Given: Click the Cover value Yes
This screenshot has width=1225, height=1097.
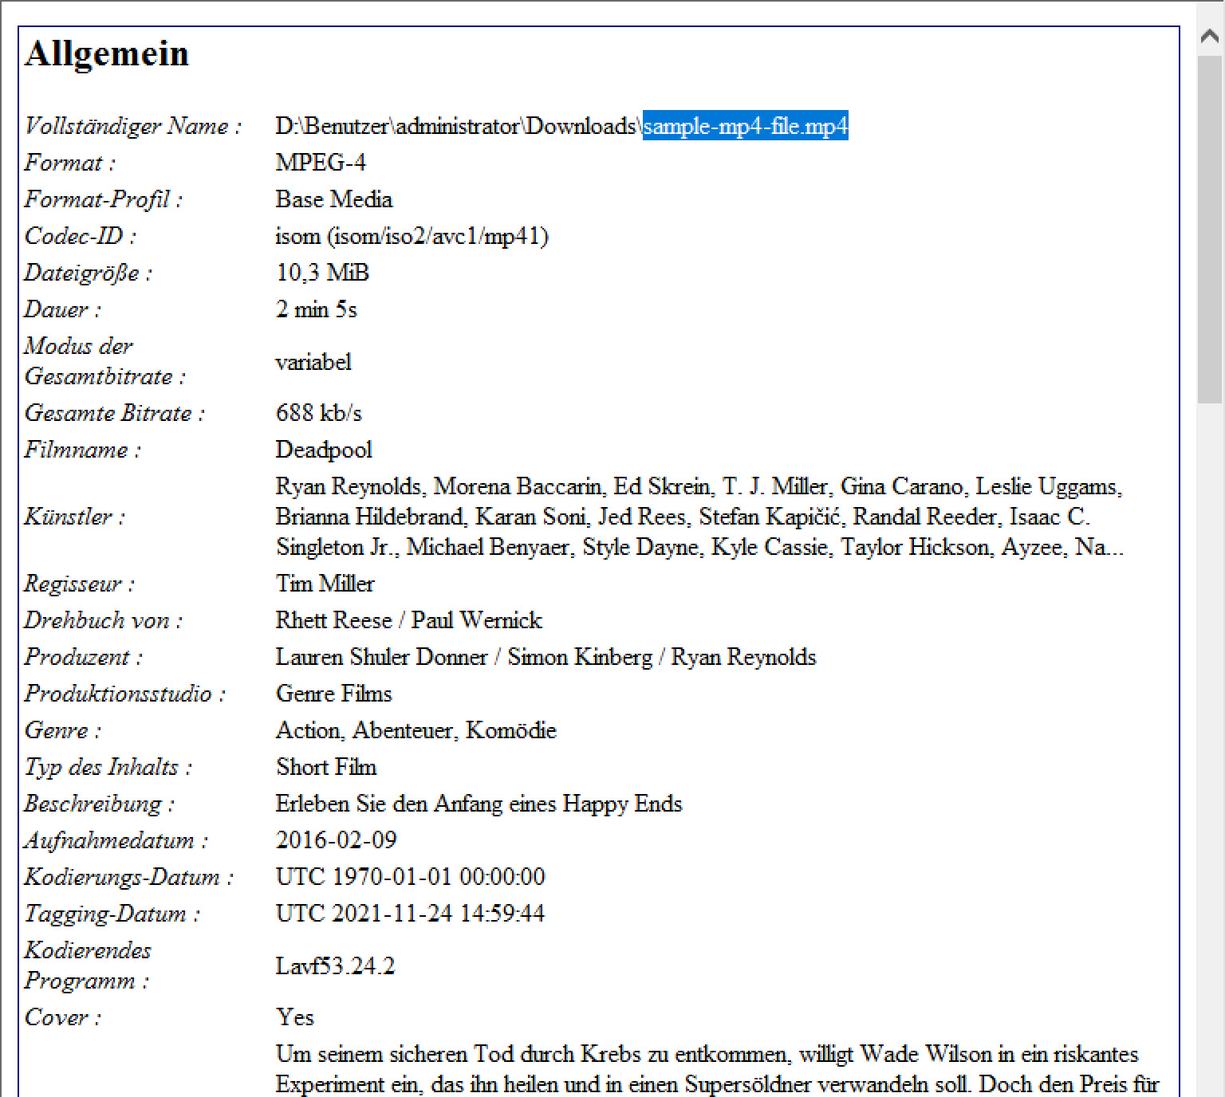Looking at the screenshot, I should tap(295, 1017).
